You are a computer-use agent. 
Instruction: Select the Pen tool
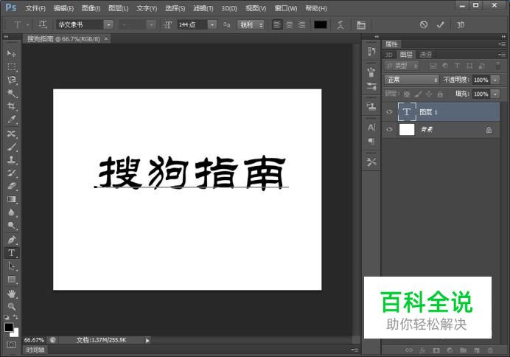point(11,240)
